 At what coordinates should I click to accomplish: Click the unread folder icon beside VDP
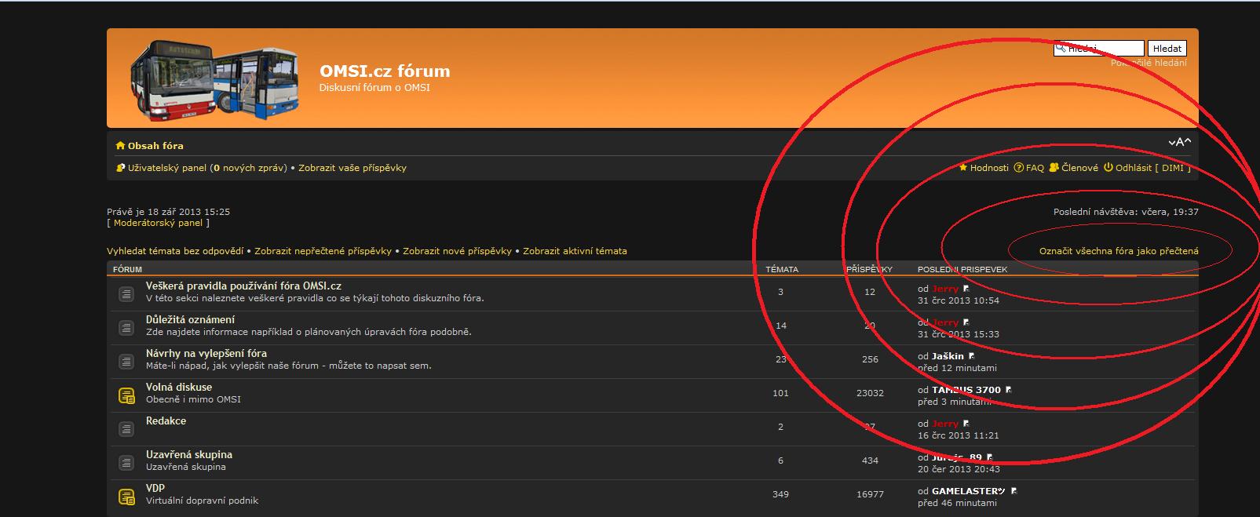(126, 497)
